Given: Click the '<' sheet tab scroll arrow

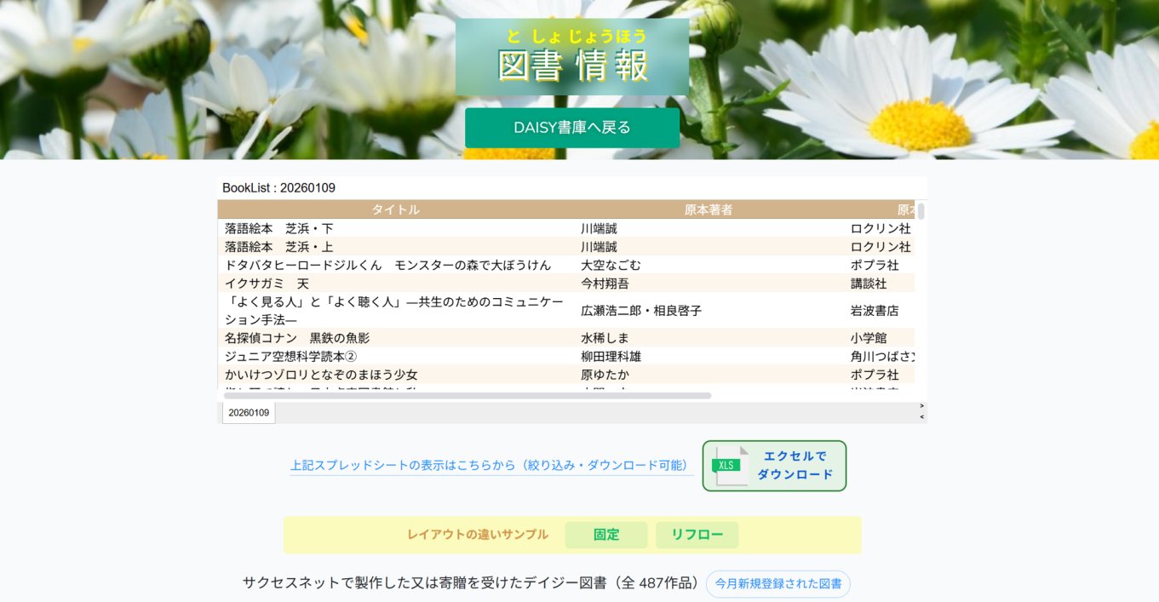Looking at the screenshot, I should click(921, 417).
